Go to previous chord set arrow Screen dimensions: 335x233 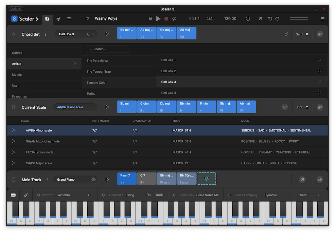pyautogui.click(x=88, y=34)
